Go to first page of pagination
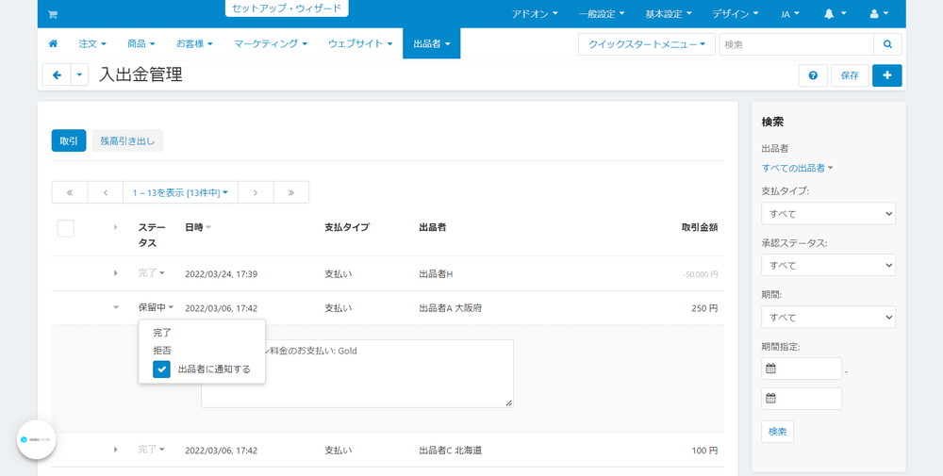 [69, 192]
